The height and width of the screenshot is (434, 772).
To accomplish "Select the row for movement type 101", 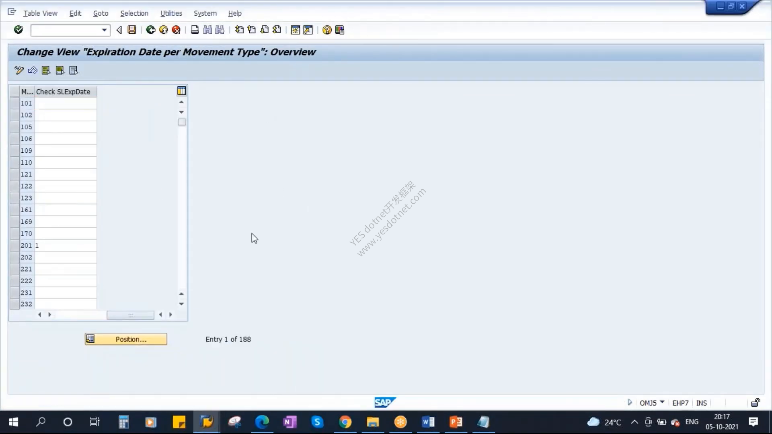I will click(x=14, y=103).
